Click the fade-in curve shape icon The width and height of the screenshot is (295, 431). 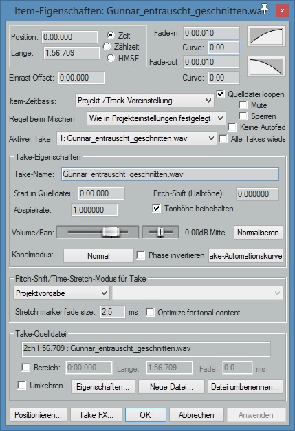point(266,36)
